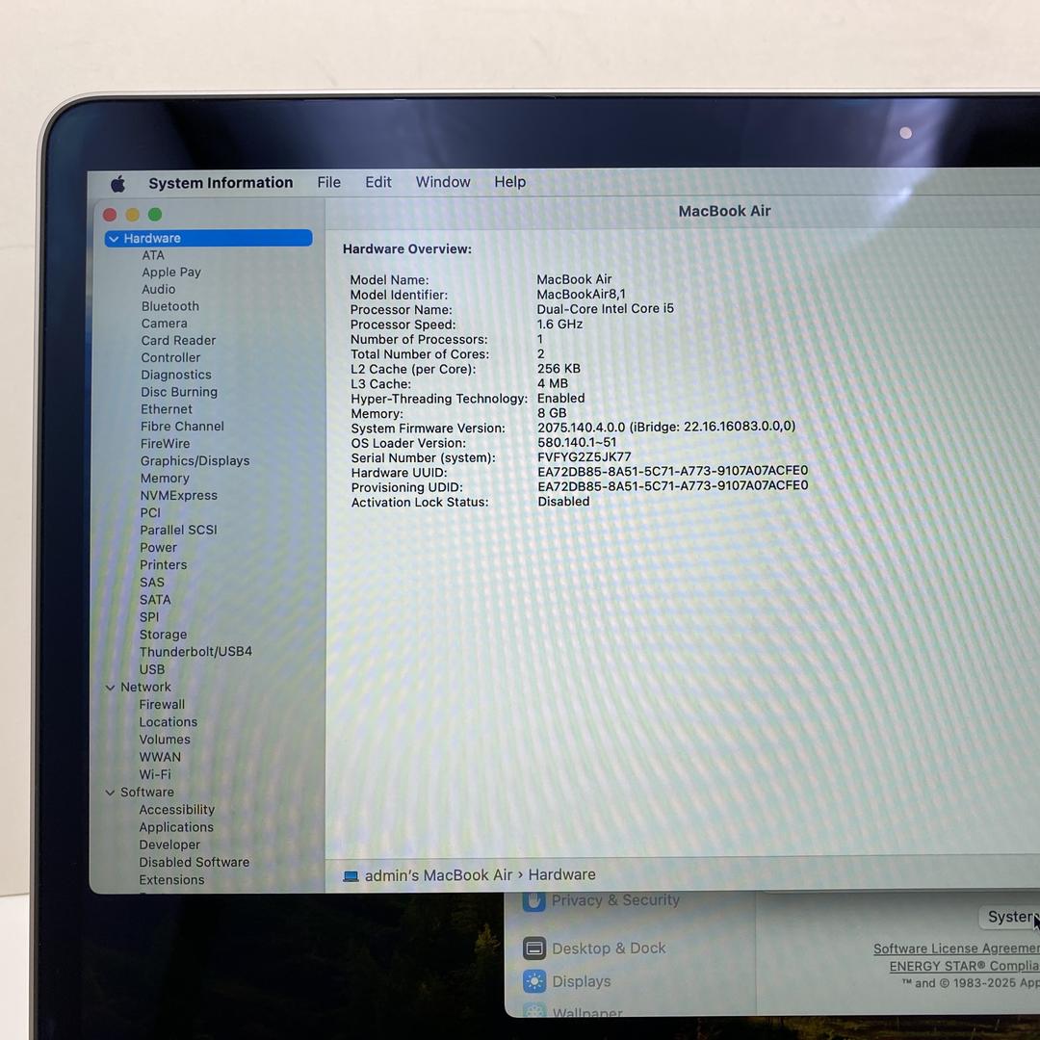Select Parallel SCSI in the sidebar
Screen dimensions: 1040x1040
[178, 531]
